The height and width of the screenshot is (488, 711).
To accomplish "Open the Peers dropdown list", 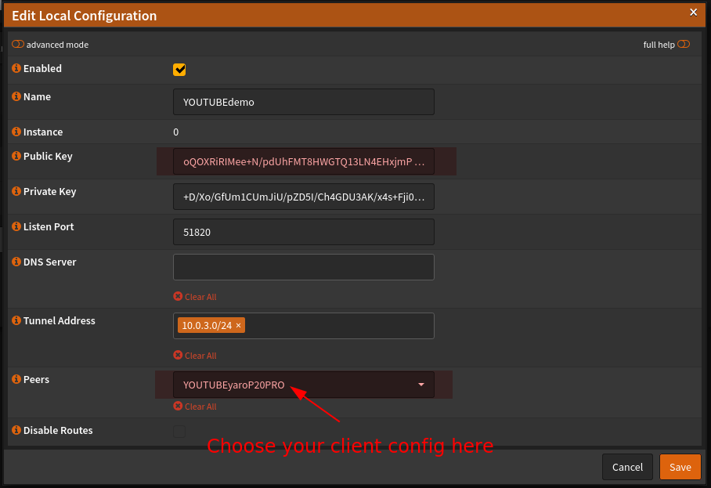I will pos(303,385).
